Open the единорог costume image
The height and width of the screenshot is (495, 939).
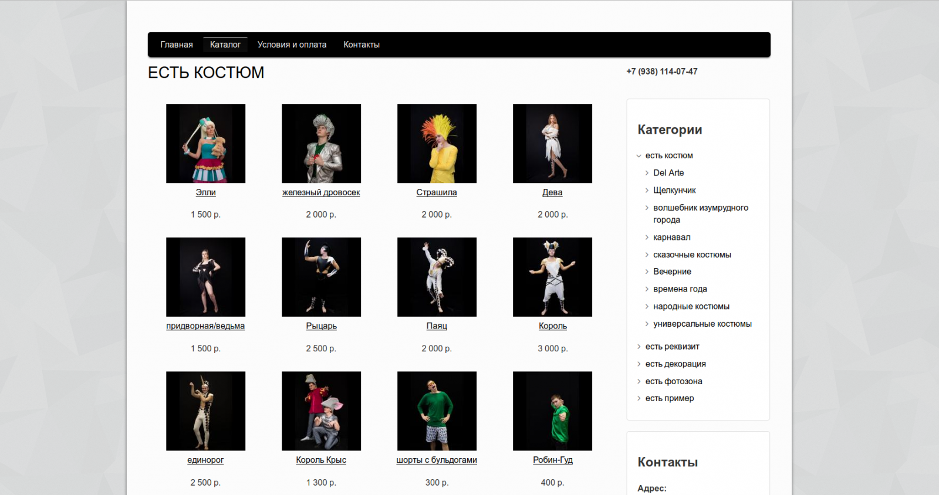click(205, 411)
